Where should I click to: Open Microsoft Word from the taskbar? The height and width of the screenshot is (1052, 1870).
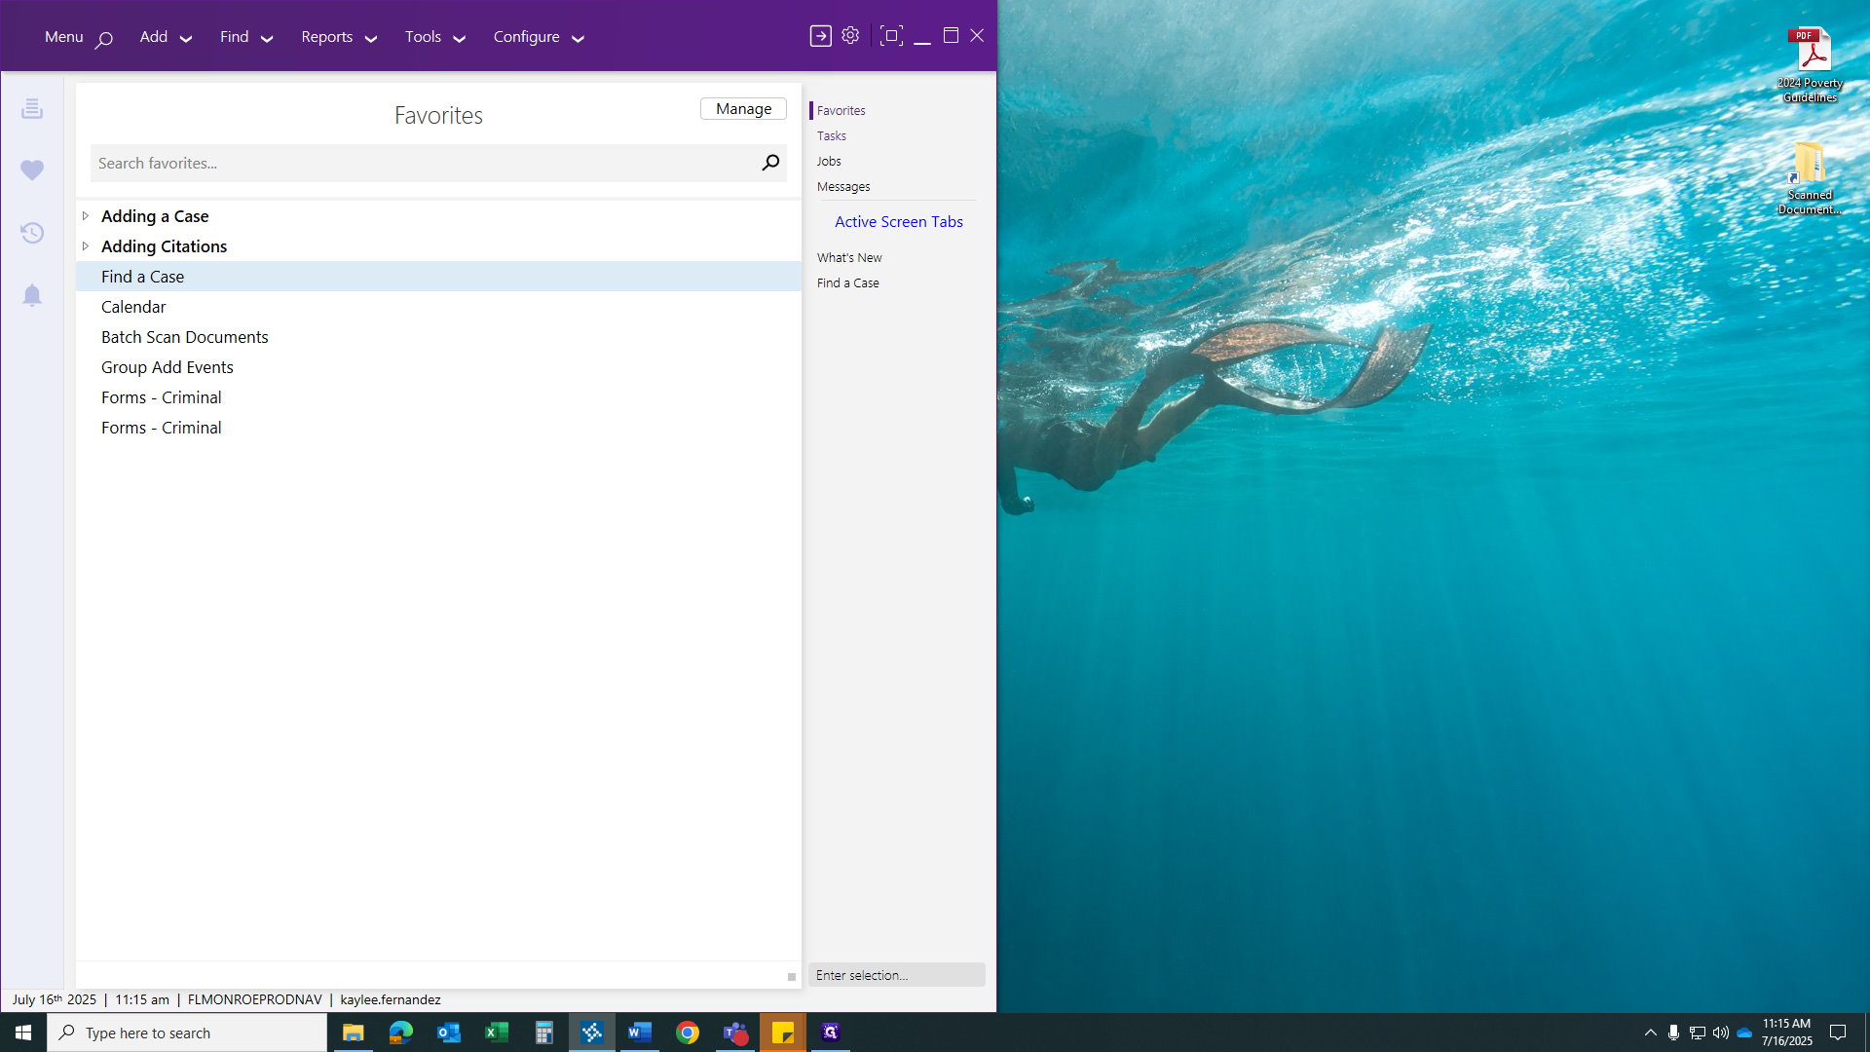coord(640,1032)
